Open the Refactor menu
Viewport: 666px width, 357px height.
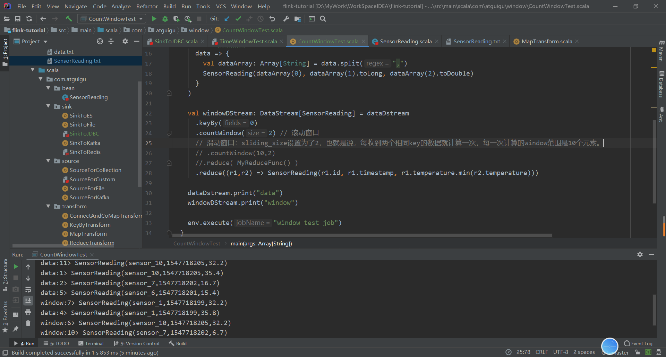147,6
